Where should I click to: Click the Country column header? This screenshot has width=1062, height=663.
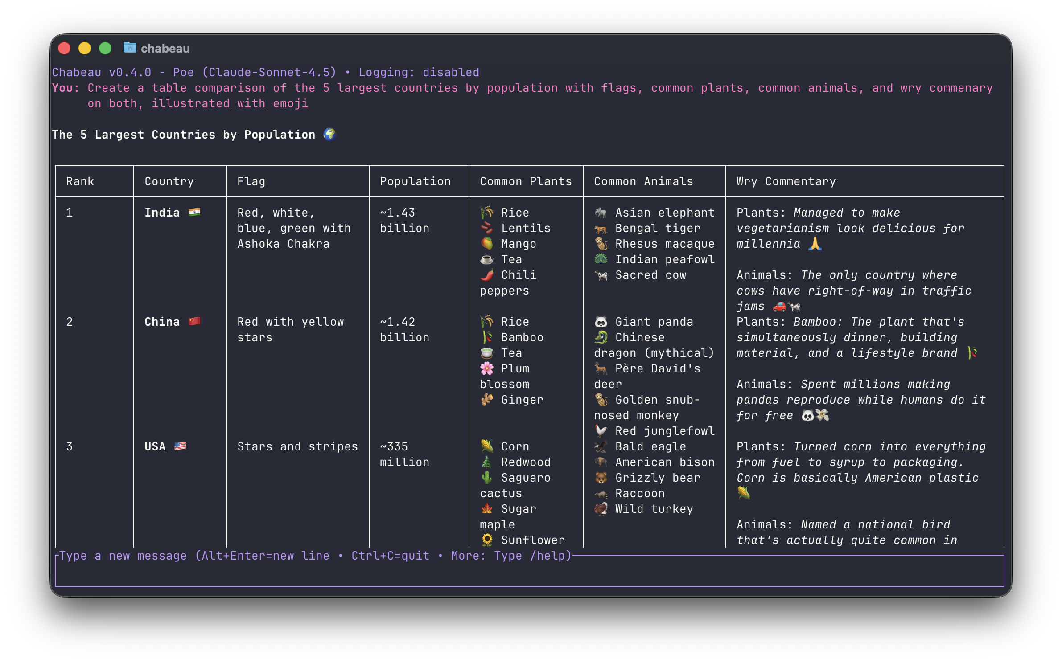(169, 181)
